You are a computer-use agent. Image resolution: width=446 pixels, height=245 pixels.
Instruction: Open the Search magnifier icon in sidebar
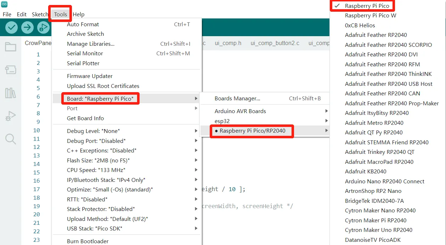pos(11,139)
